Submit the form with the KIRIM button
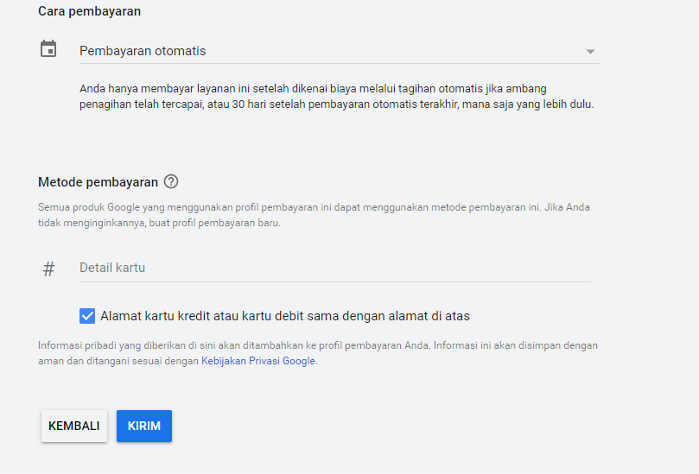This screenshot has width=699, height=474. (144, 426)
